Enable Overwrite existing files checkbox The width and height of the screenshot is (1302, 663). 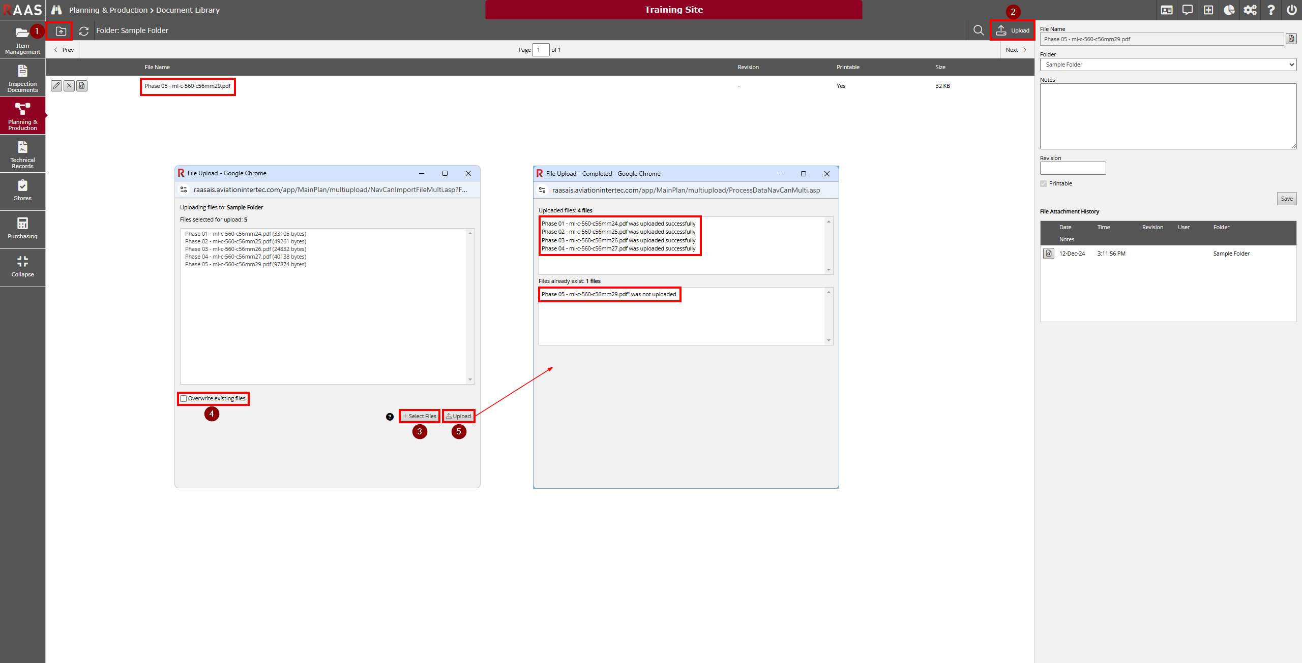click(184, 399)
